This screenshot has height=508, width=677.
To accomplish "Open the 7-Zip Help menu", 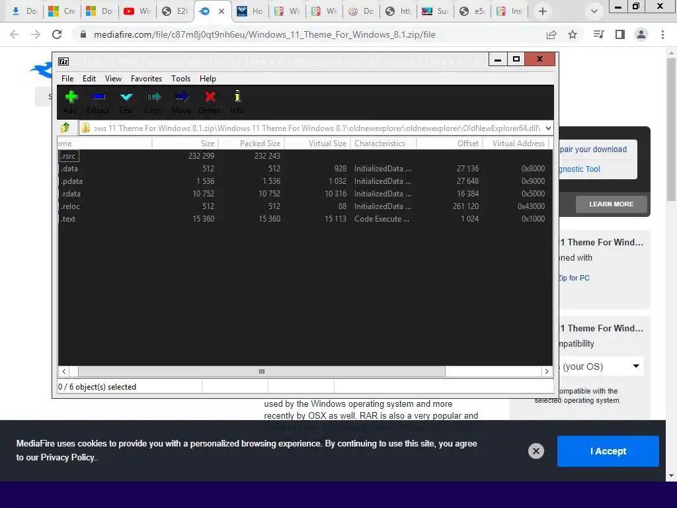I will (x=208, y=79).
